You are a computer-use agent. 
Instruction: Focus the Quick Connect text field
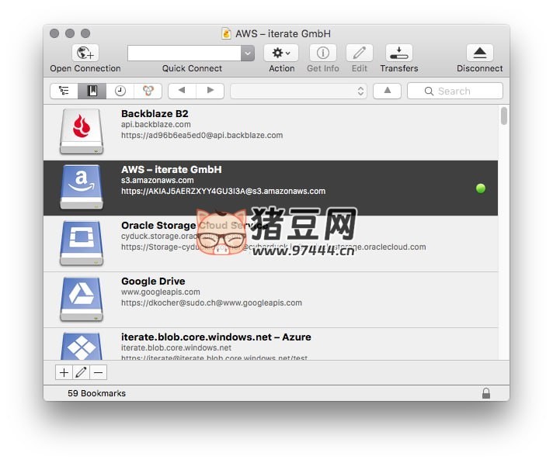pos(184,54)
